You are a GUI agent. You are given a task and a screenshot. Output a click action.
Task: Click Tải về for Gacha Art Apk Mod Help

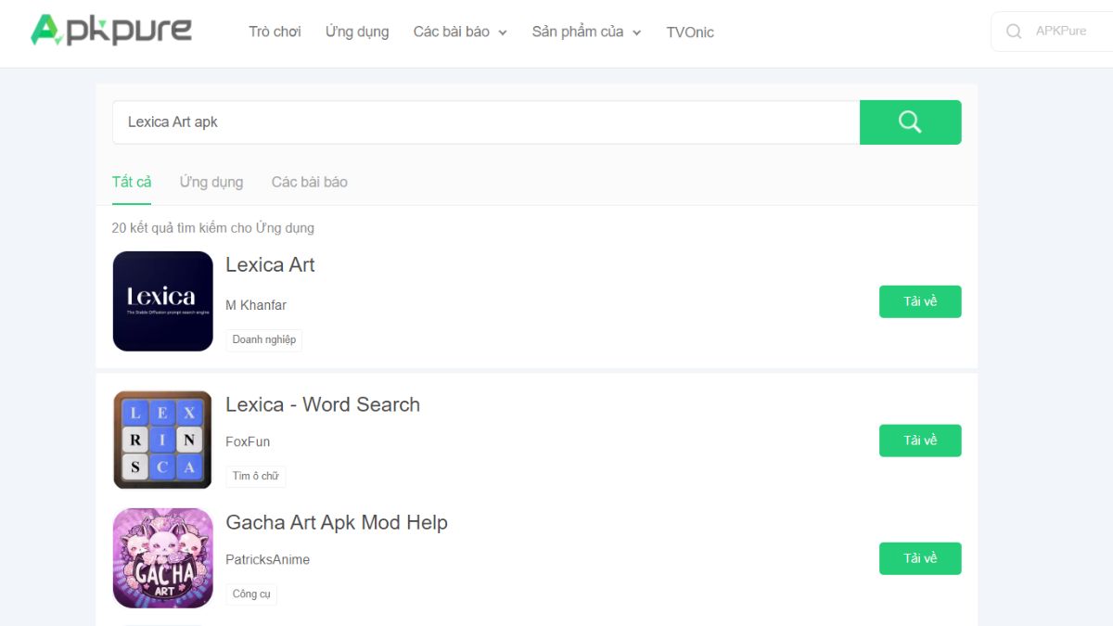(919, 558)
